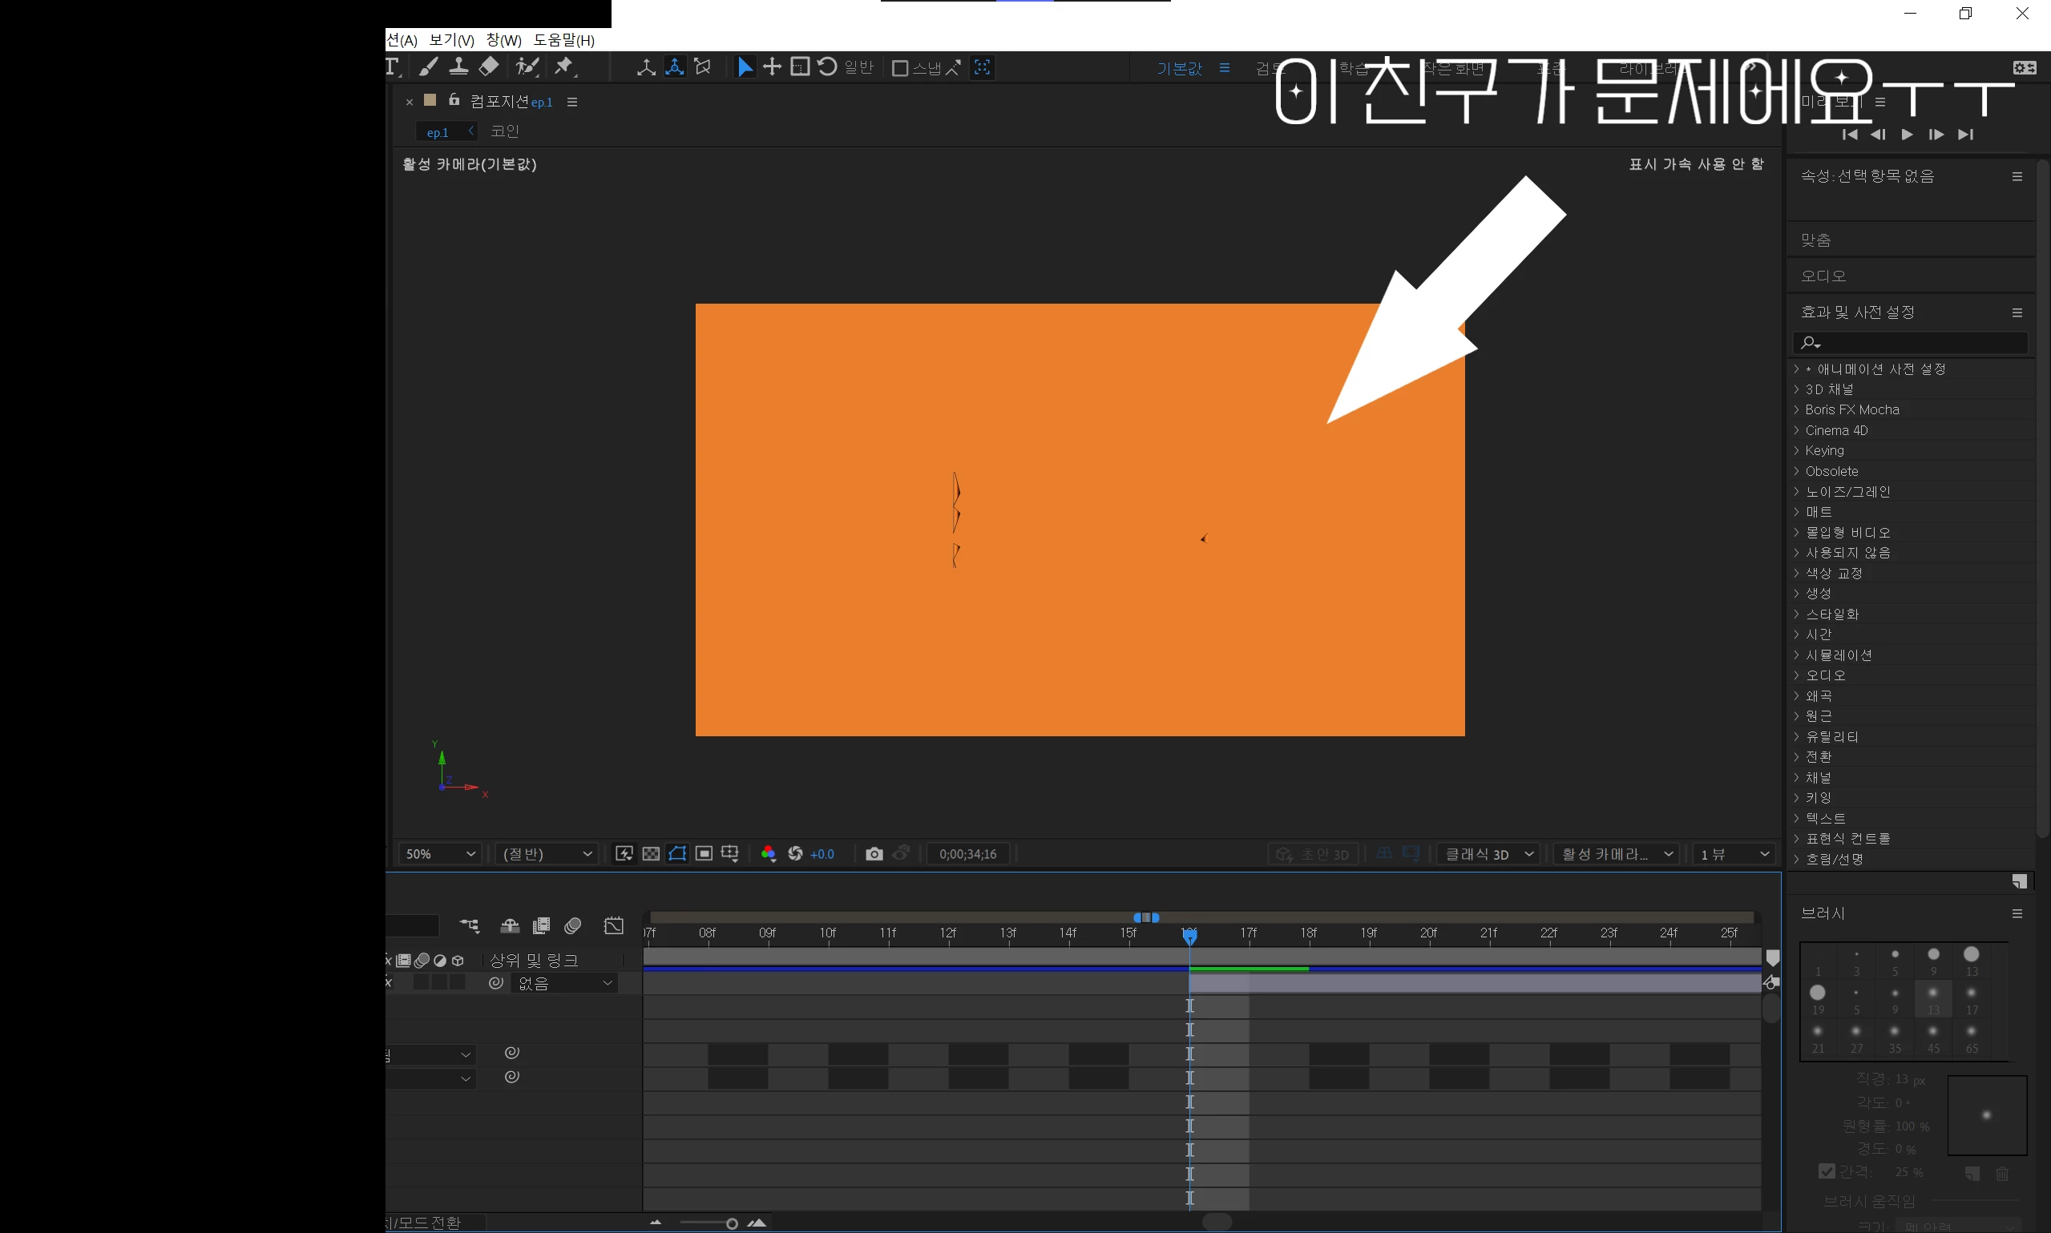Enable the 스냅 snapping checkbox

pos(899,68)
